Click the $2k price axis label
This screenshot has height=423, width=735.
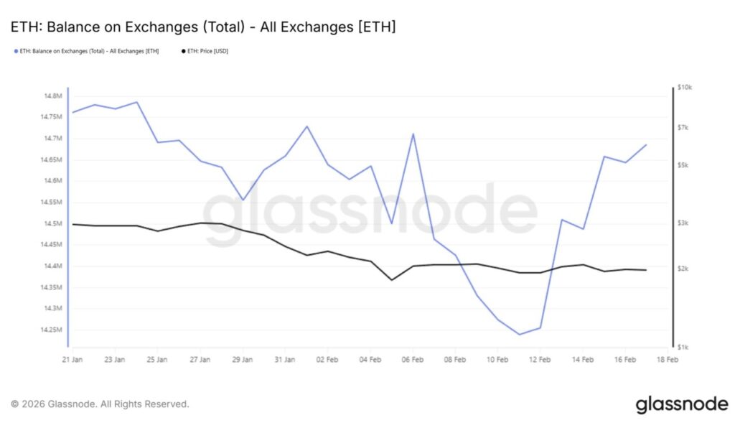pyautogui.click(x=683, y=269)
